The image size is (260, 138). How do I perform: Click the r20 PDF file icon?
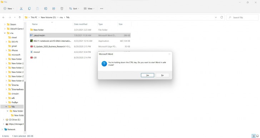31,57
